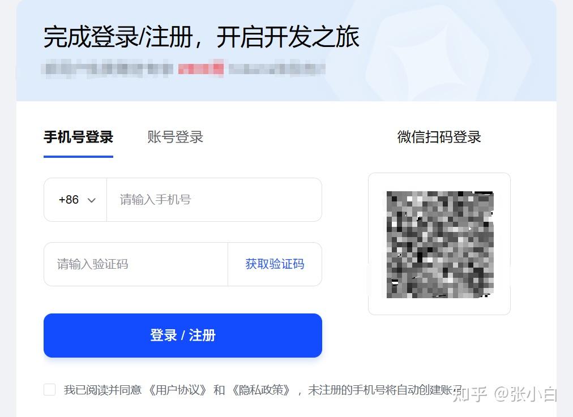Click the chevron arrow beside +86
573x417 pixels.
click(x=92, y=200)
